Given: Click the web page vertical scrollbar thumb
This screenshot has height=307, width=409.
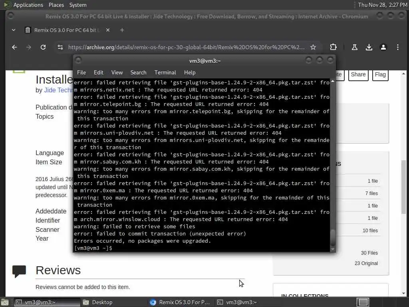Looking at the screenshot, I should [x=404, y=187].
